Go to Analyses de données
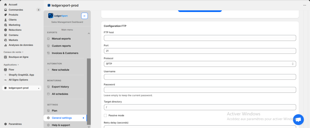The width and height of the screenshot is (310, 128). tap(21, 45)
